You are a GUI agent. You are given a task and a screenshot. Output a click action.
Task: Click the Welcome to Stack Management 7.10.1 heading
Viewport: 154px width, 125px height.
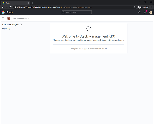[x=89, y=36]
